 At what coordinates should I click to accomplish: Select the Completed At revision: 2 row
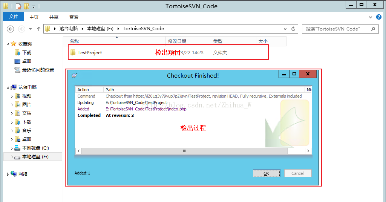pyautogui.click(x=193, y=115)
